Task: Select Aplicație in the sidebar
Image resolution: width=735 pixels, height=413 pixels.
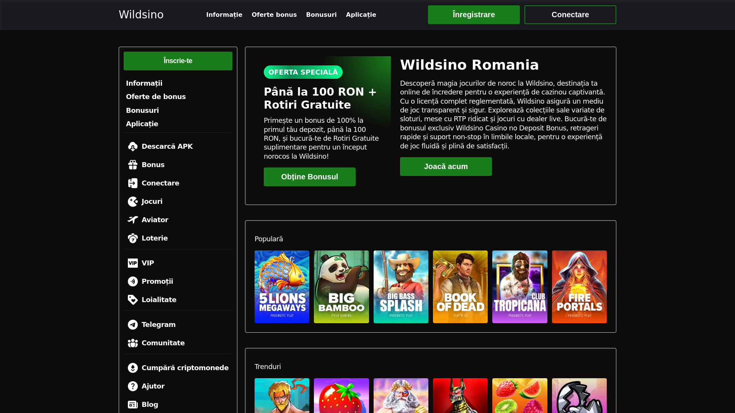Action: (142, 124)
